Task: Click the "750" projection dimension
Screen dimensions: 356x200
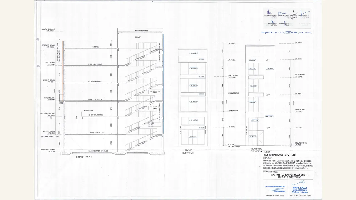Action: click(x=62, y=103)
